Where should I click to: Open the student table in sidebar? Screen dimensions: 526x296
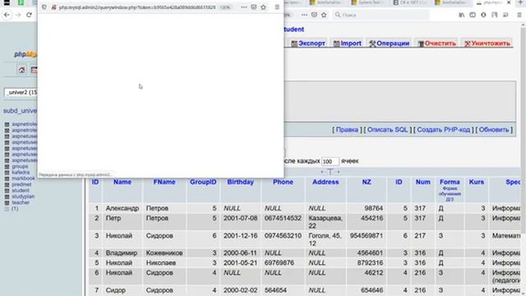[x=21, y=191]
